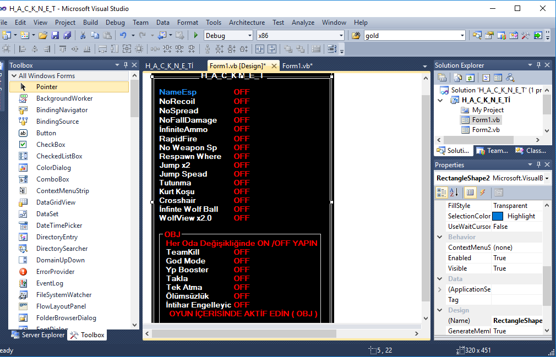Click the NameEsp label on the form
Screen dimensions: 556x357
[178, 92]
